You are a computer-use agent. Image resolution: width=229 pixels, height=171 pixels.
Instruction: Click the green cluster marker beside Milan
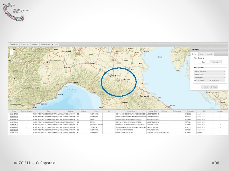coord(74,51)
